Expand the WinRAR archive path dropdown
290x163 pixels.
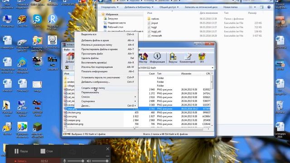(x=213, y=67)
